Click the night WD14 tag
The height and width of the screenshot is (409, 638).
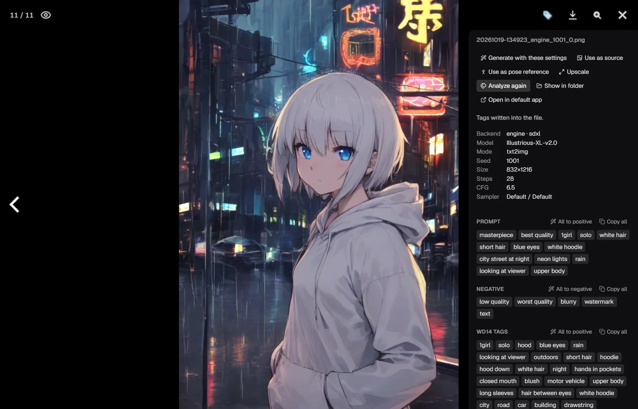click(x=559, y=369)
